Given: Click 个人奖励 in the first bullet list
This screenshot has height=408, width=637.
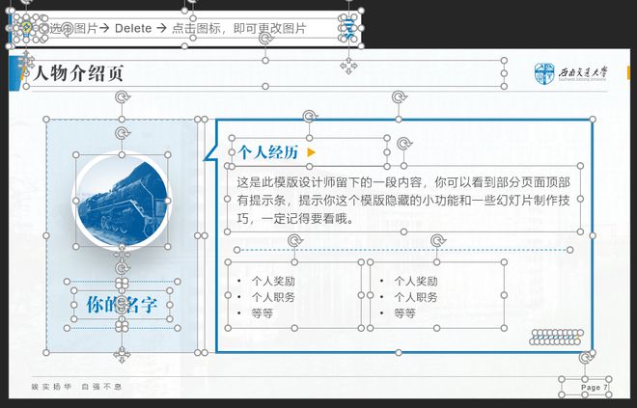Looking at the screenshot, I should tap(273, 281).
